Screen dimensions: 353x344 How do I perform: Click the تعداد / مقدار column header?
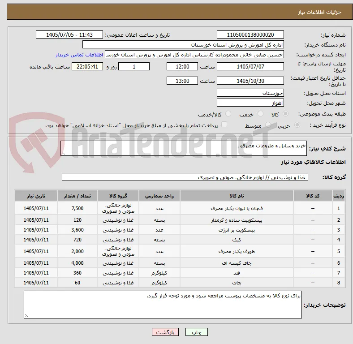coord(77,196)
